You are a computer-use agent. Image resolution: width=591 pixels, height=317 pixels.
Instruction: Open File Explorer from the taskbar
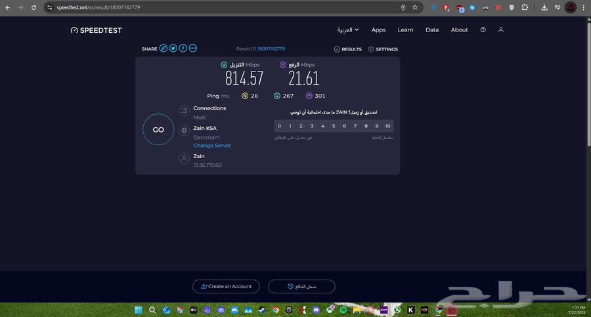(x=357, y=310)
